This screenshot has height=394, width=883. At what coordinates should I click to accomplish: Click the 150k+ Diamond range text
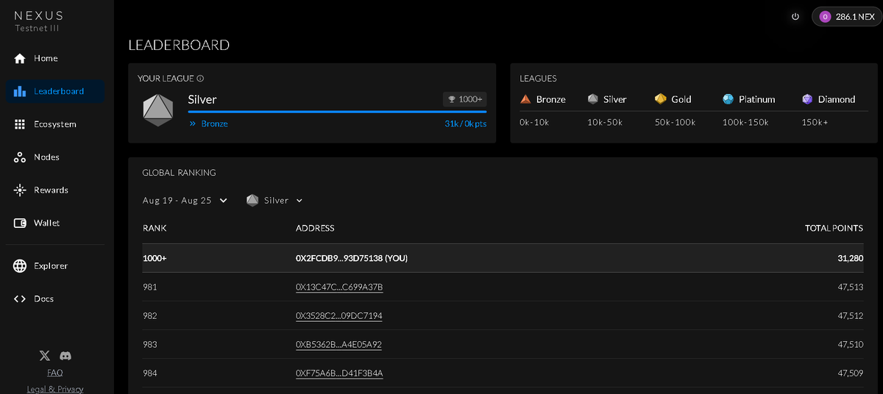[x=815, y=122]
